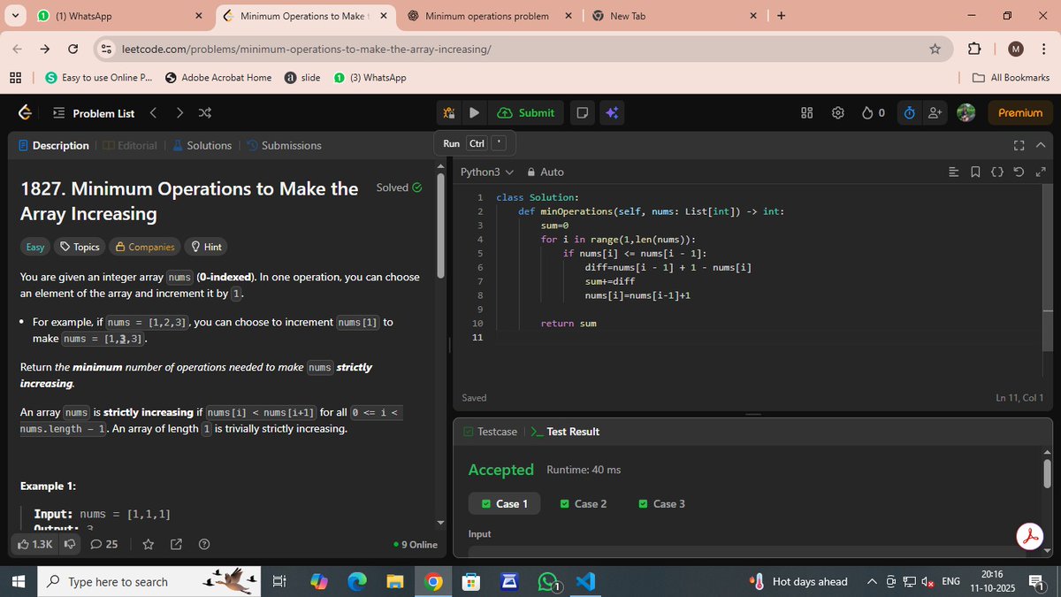Show the Topics tag
1061x597 pixels.
[80, 247]
